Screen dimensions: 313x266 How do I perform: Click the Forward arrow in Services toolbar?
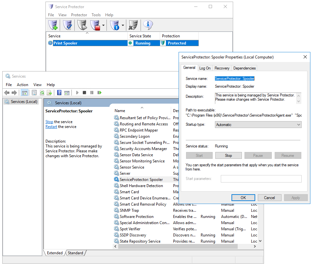tap(14, 93)
